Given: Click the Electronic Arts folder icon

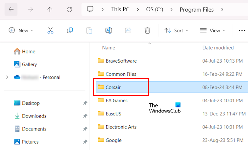Looking at the screenshot, I should (x=101, y=127).
